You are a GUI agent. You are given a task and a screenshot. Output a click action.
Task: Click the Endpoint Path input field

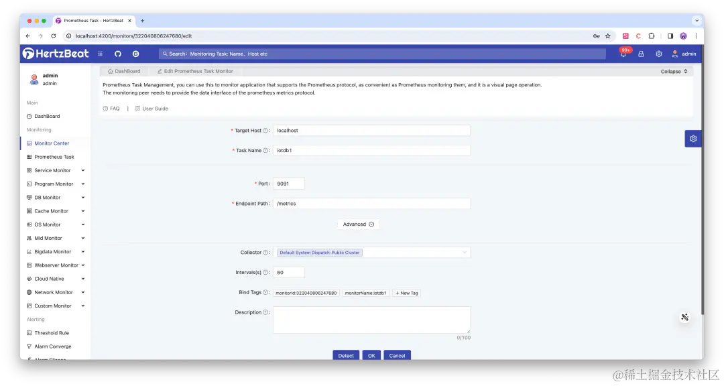pos(371,204)
